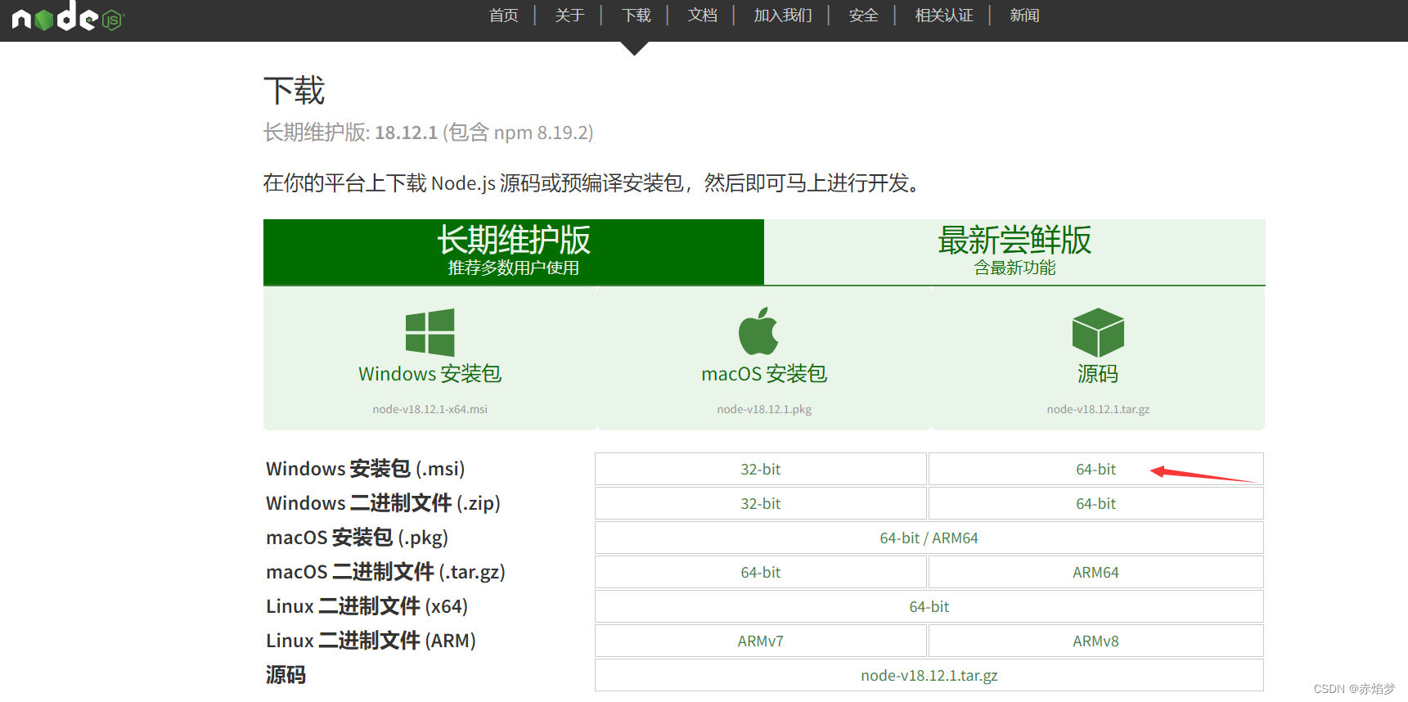Click the Linux 二进制文件 (ARM) row label
This screenshot has height=702, width=1408.
click(371, 641)
